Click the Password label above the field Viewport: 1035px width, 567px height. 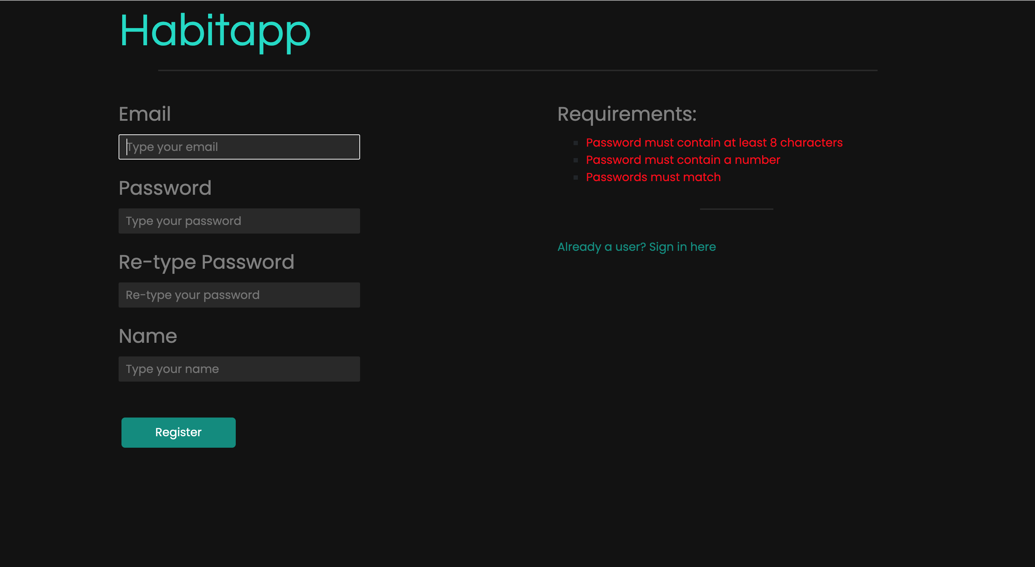pyautogui.click(x=165, y=188)
